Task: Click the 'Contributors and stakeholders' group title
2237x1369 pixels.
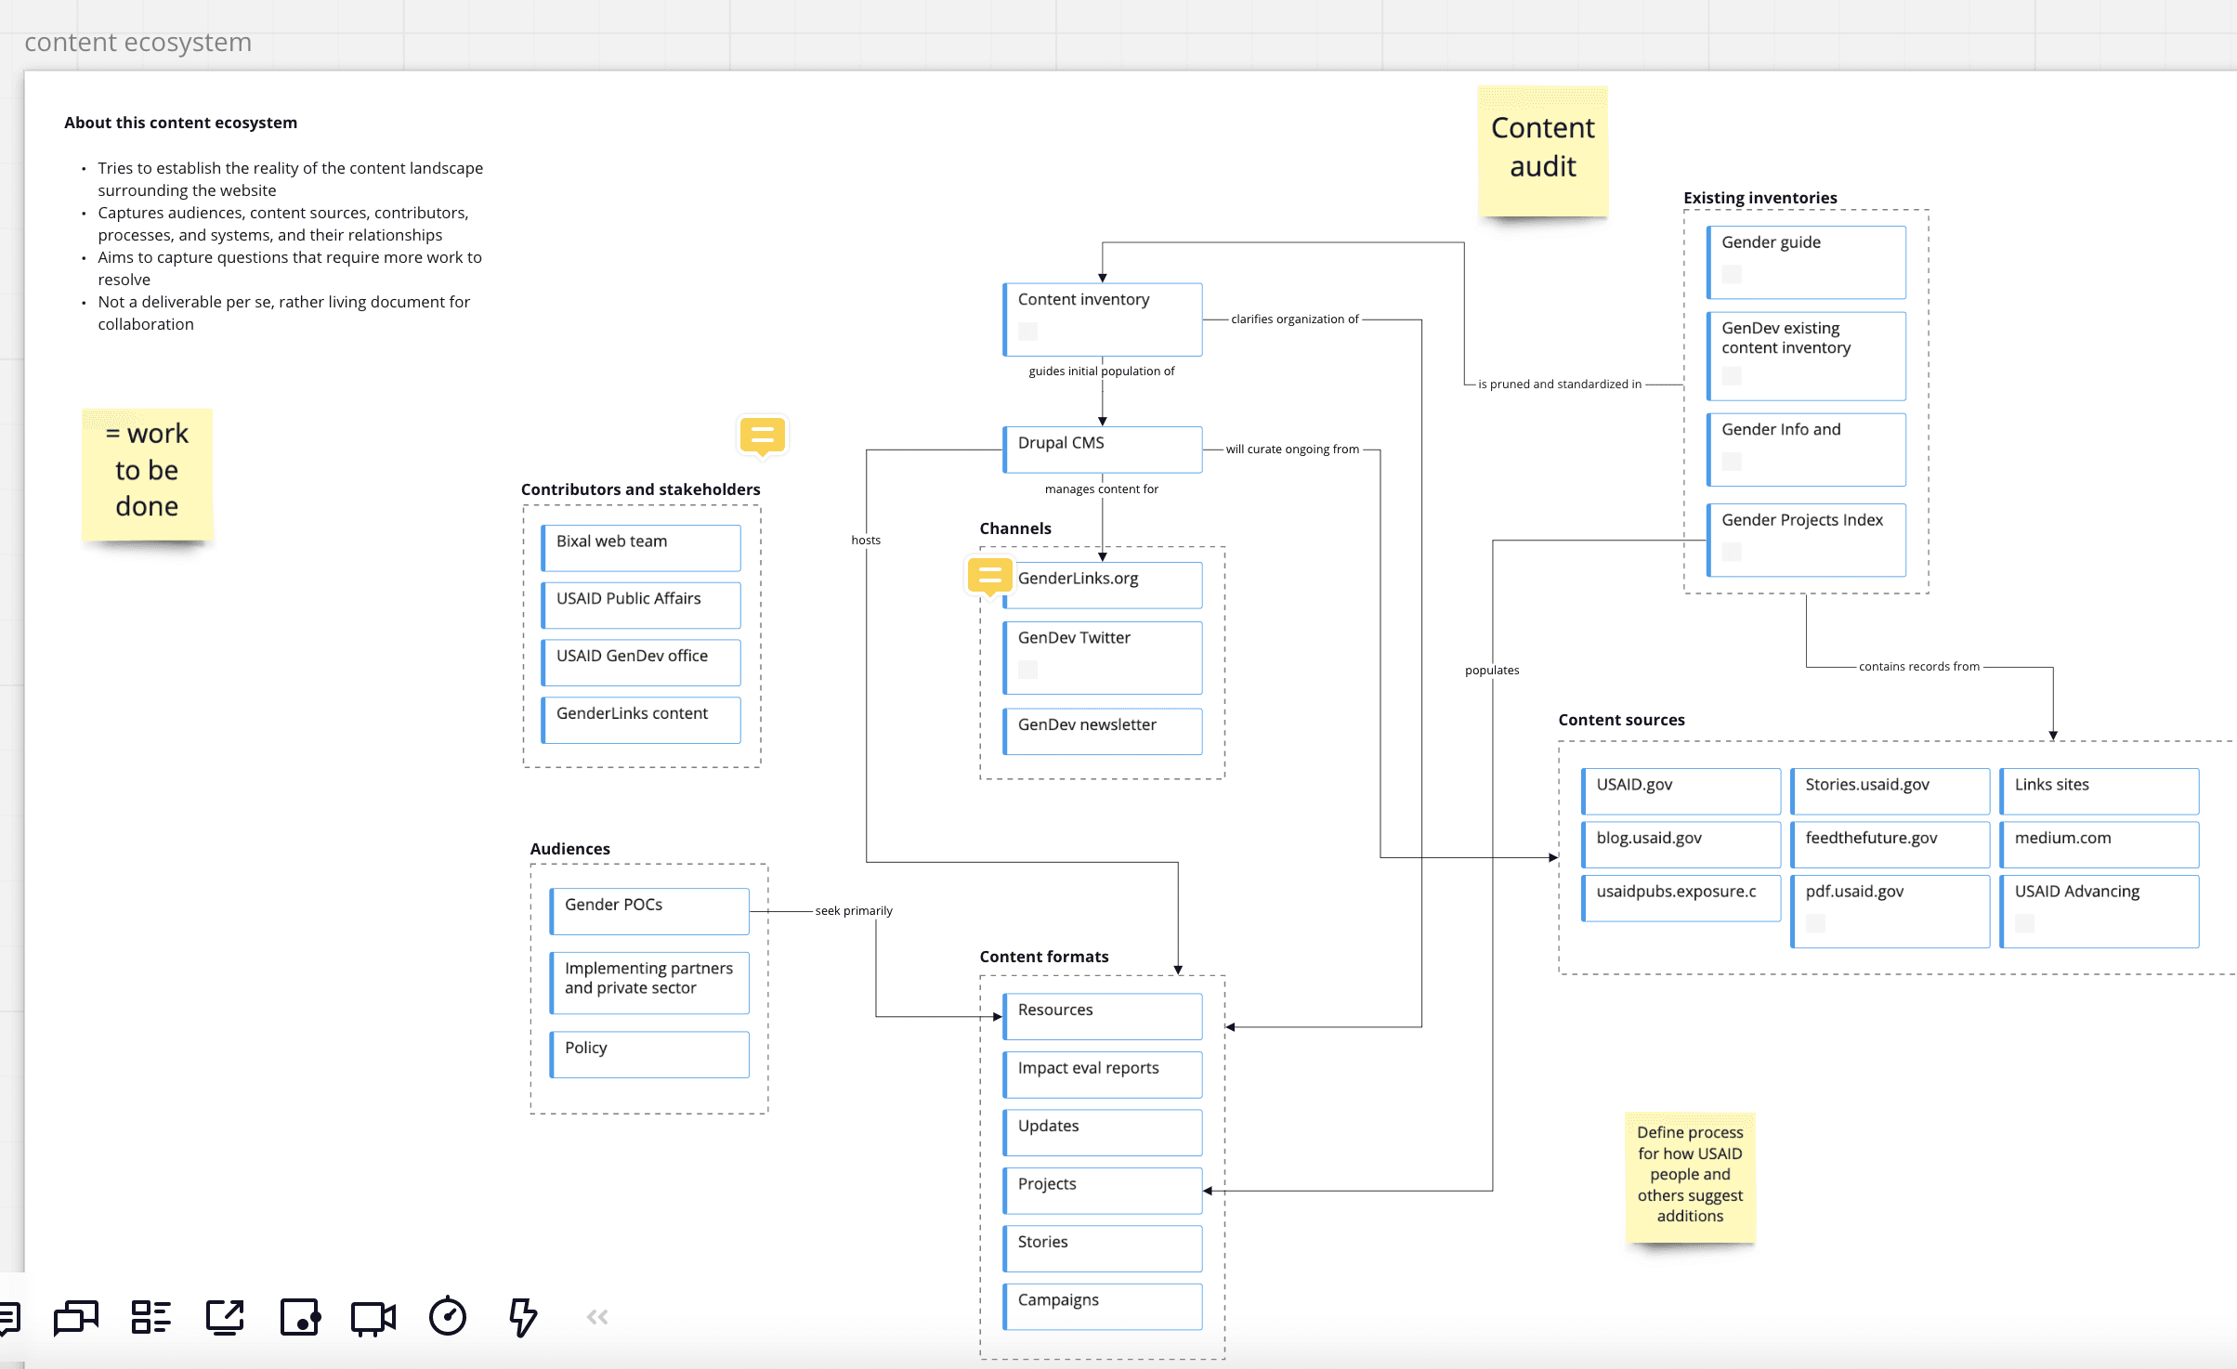Action: tap(641, 489)
